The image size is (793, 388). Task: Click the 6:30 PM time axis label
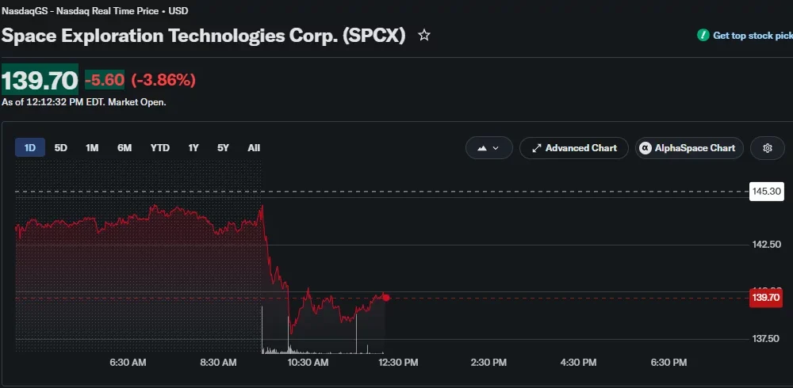[x=668, y=362]
